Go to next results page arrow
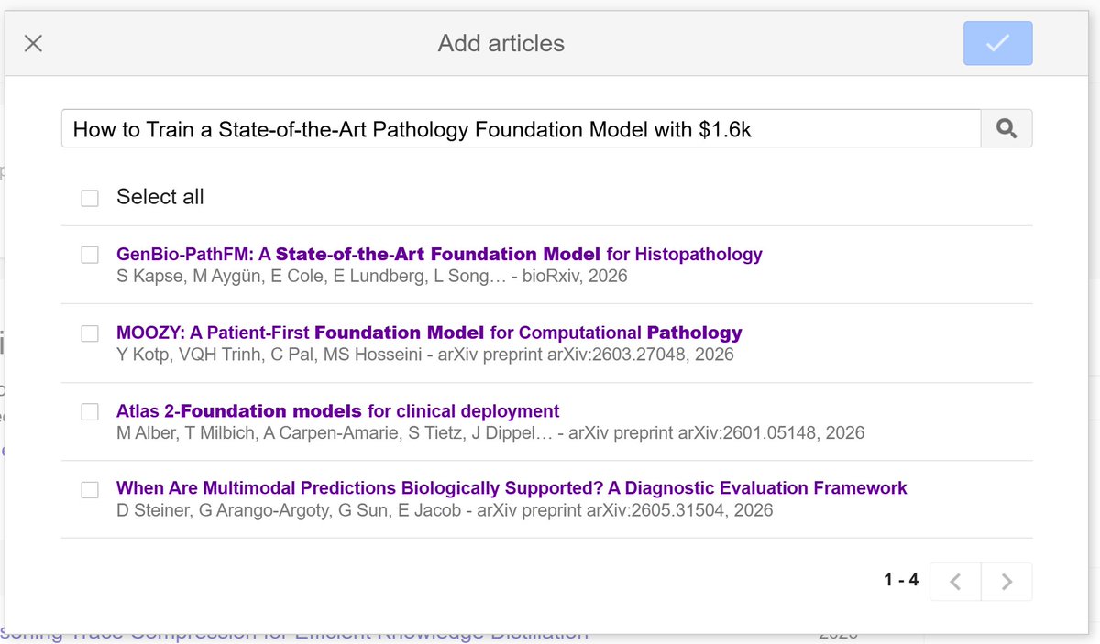The image size is (1100, 644). pos(1006,582)
